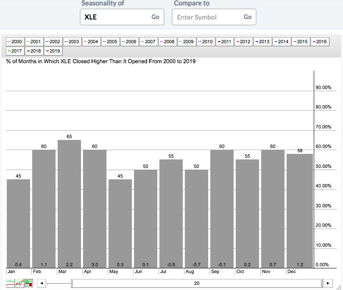Select the same-scale line chart mode icon
This screenshot has height=290, width=343.
pyautogui.click(x=20, y=283)
